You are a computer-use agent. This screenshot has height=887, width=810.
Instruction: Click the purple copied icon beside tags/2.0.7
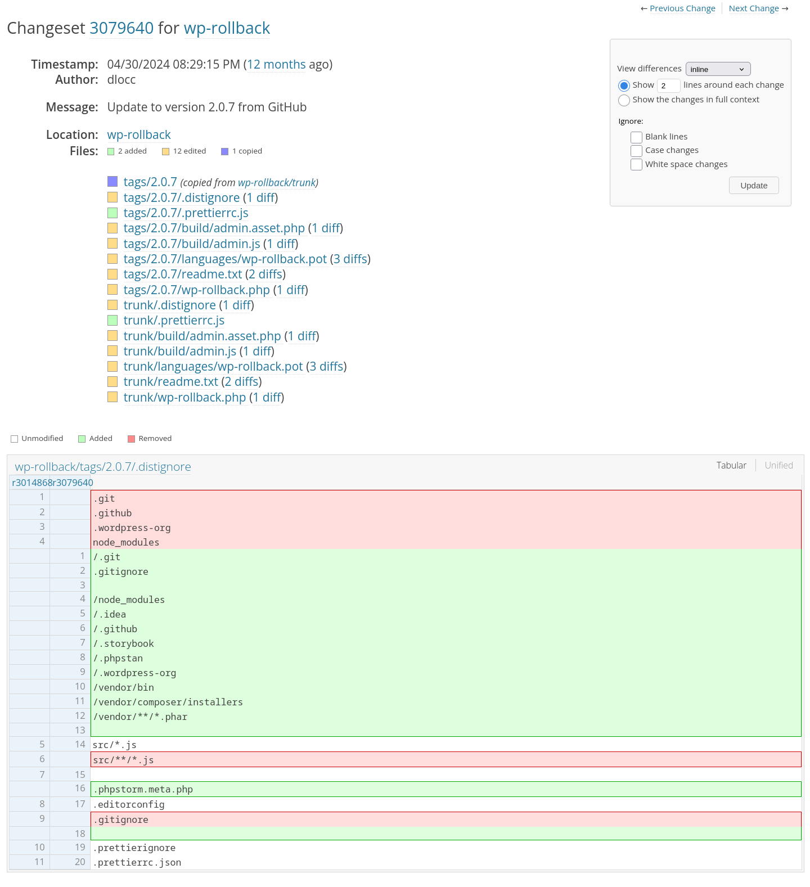(112, 182)
